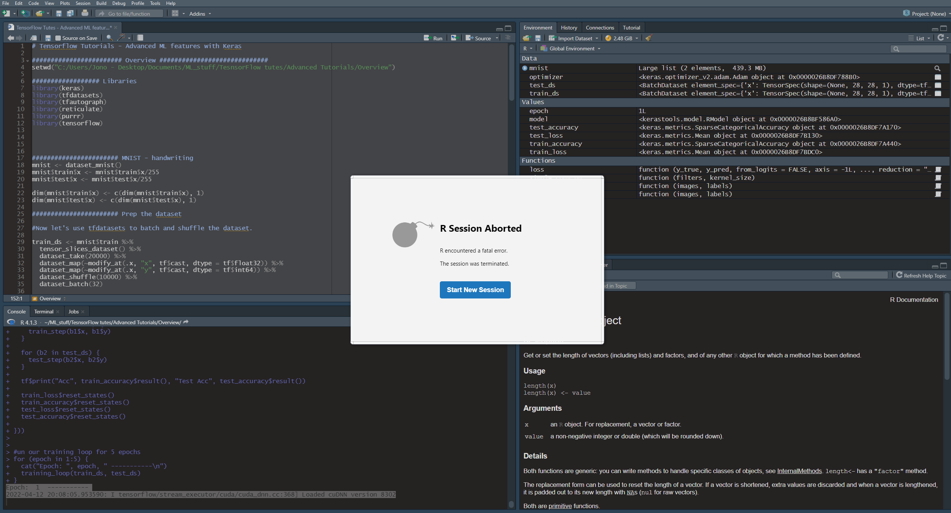Follow the InternalMethods documentation link
Image resolution: width=951 pixels, height=513 pixels.
[799, 471]
